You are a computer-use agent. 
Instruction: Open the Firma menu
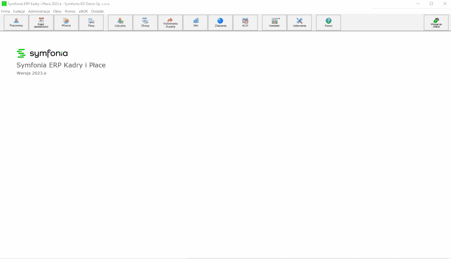point(5,11)
